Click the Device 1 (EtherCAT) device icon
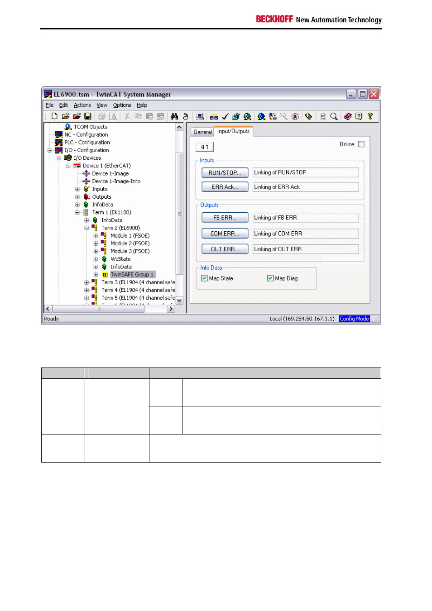The width and height of the screenshot is (432, 611). pos(77,166)
